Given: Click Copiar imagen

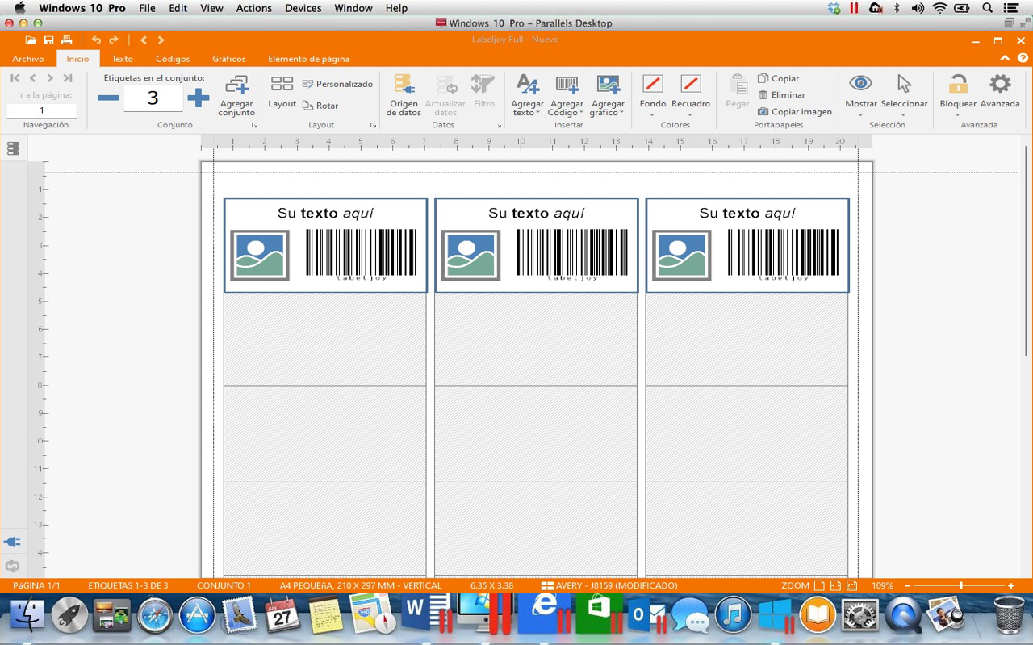Looking at the screenshot, I should pos(794,111).
